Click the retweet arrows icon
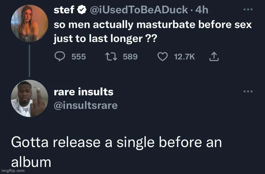The height and width of the screenshot is (174, 265). point(111,57)
